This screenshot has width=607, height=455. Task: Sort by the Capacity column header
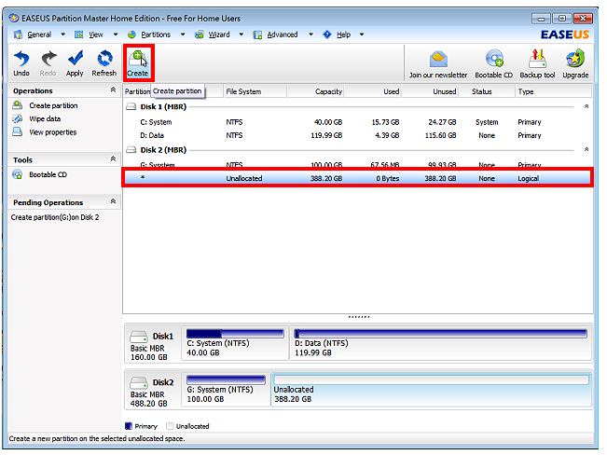pyautogui.click(x=316, y=91)
